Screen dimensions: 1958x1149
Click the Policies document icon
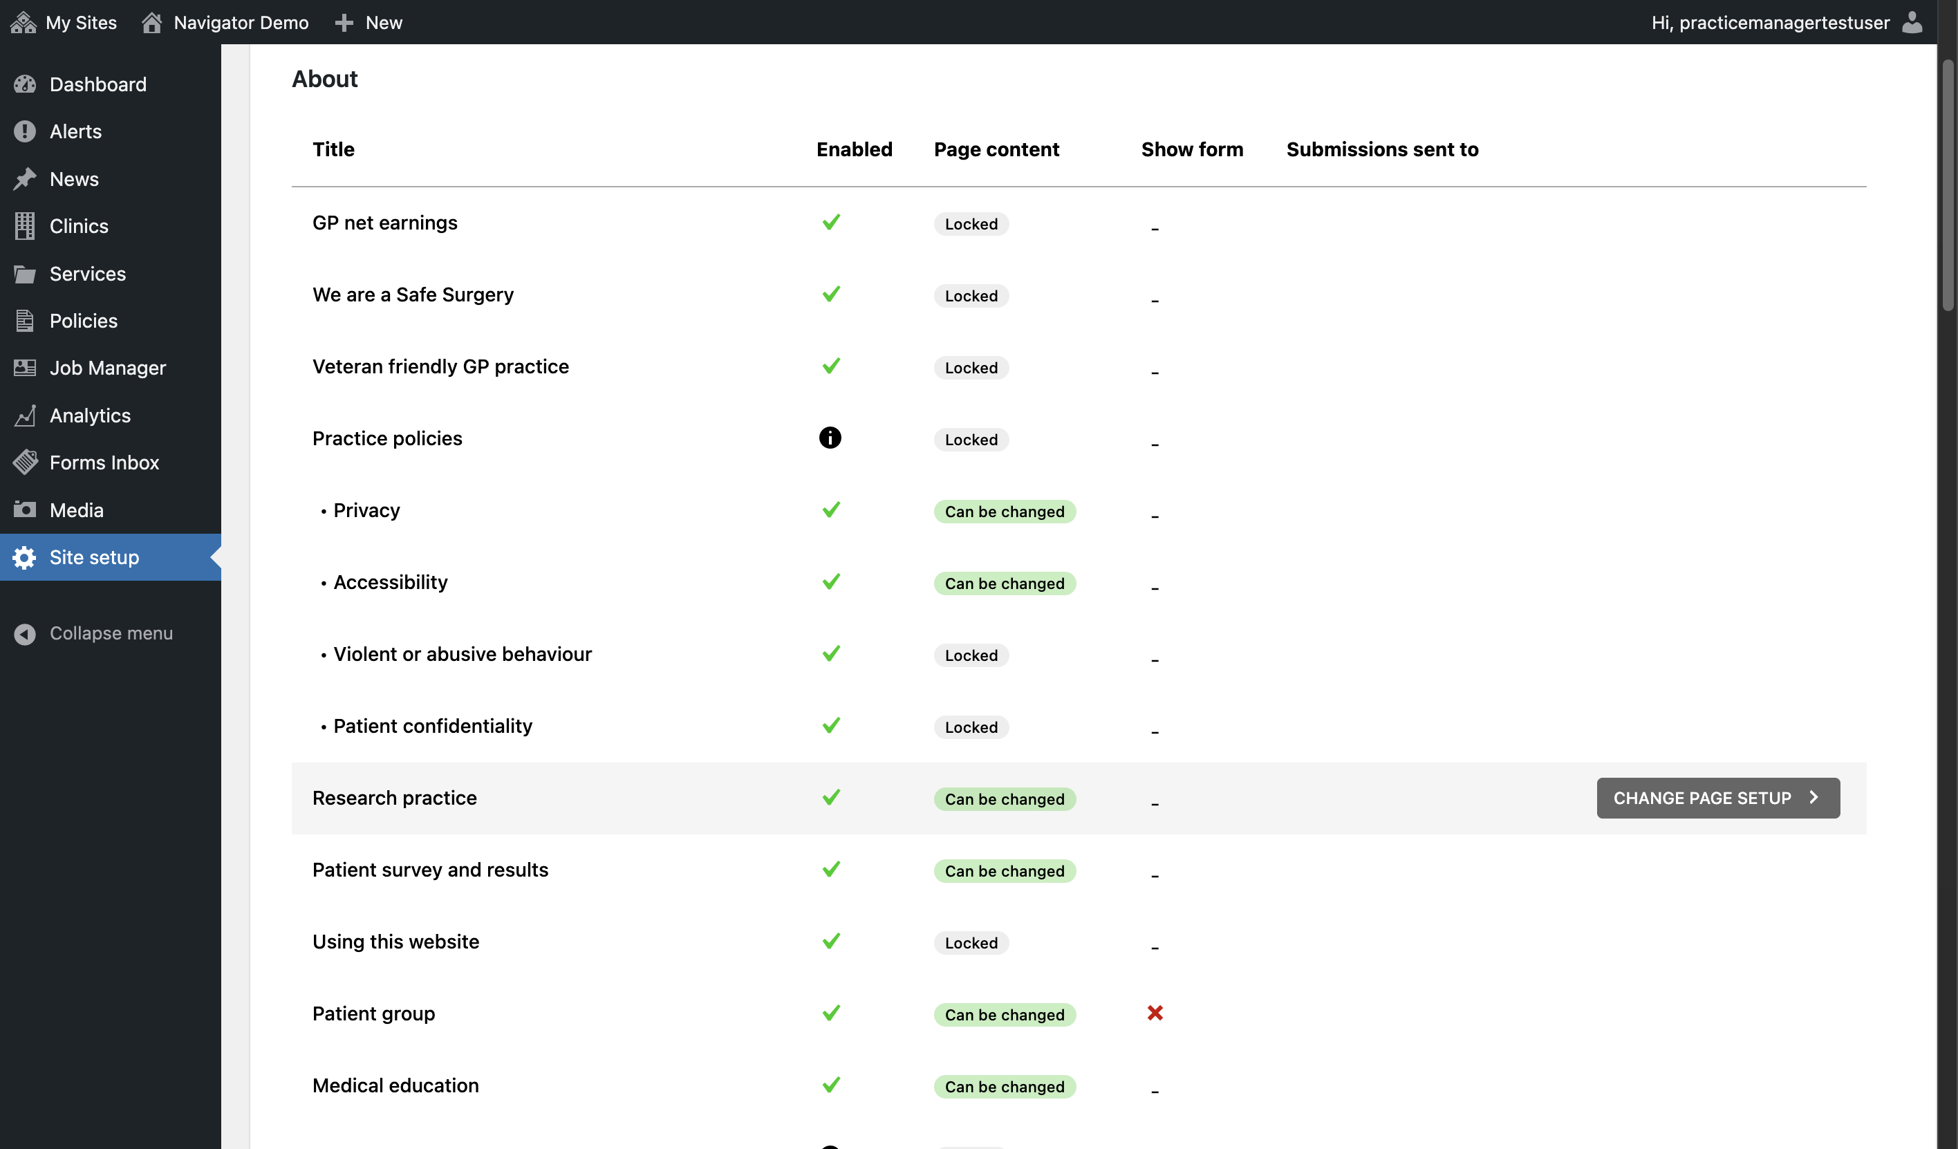25,321
